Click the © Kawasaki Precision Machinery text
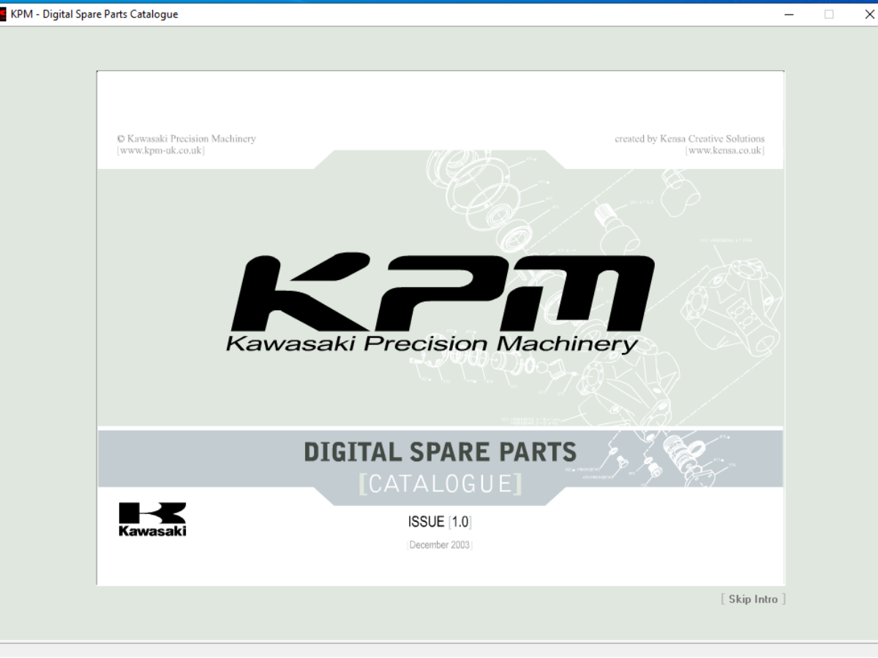878x658 pixels. pos(187,139)
